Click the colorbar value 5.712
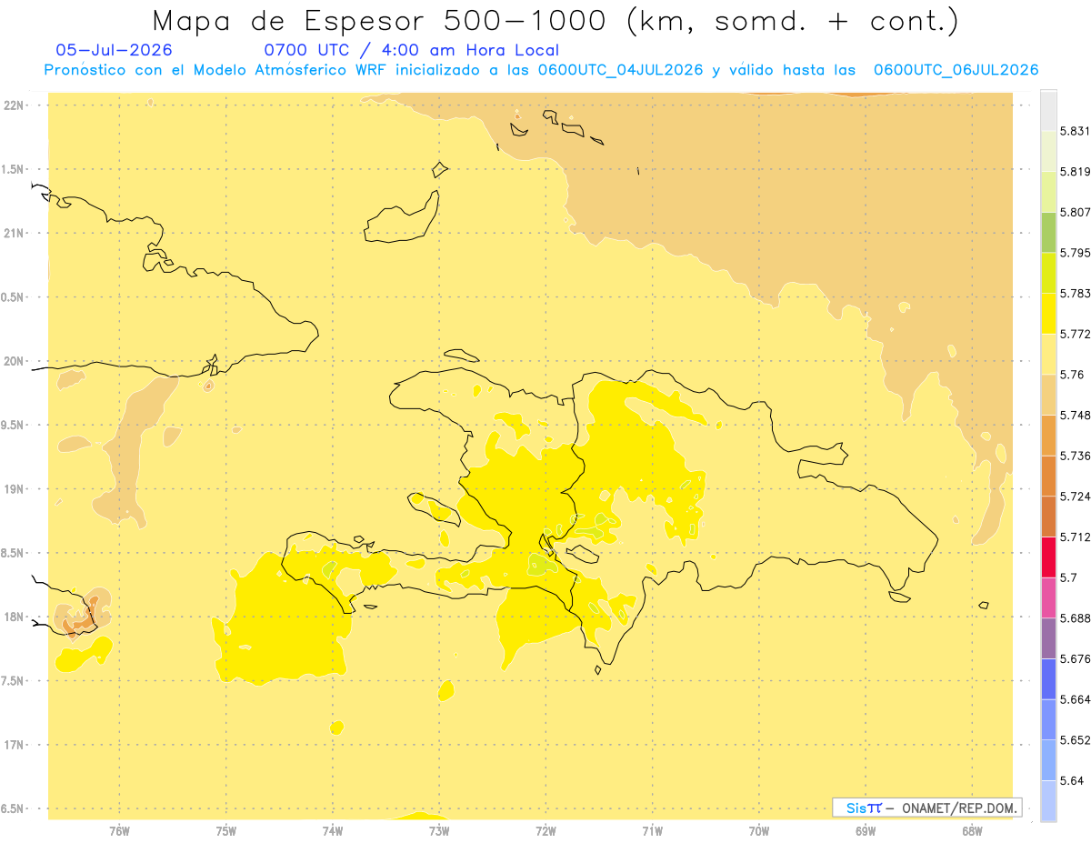1091x843 pixels. click(1075, 537)
